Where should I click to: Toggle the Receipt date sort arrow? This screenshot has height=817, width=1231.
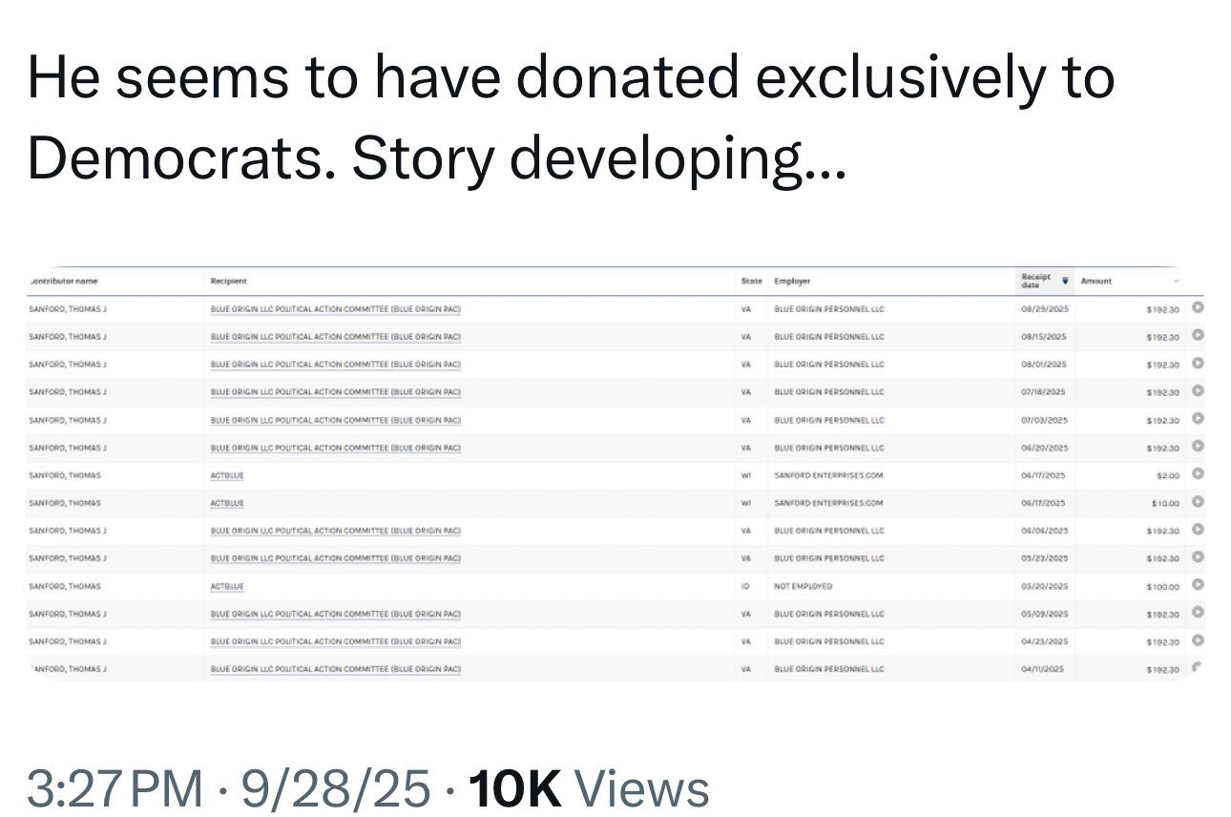pos(1065,279)
